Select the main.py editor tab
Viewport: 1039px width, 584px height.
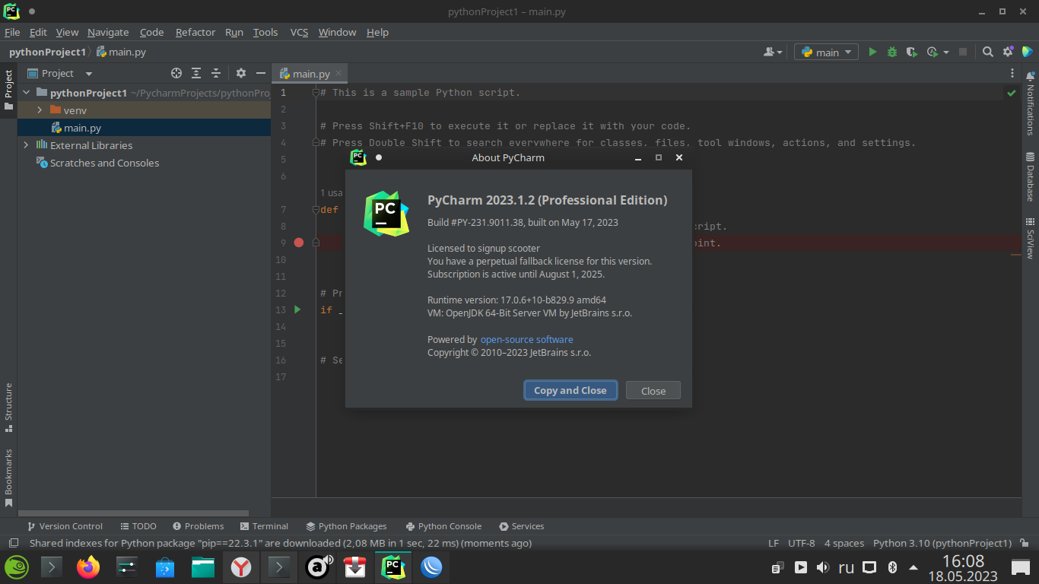click(x=311, y=74)
